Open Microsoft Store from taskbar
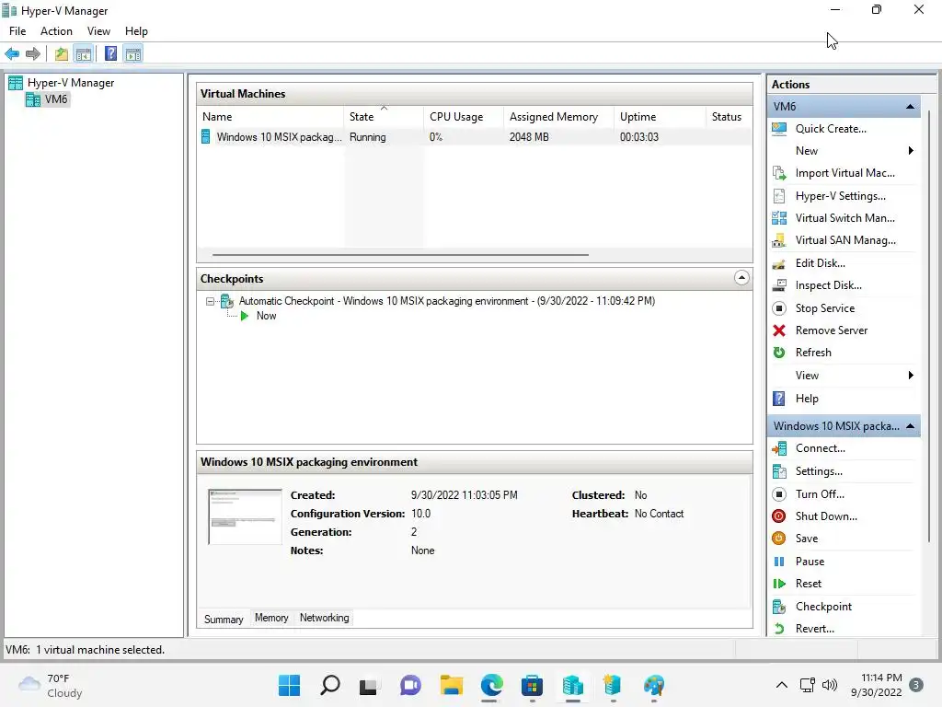 [x=532, y=685]
